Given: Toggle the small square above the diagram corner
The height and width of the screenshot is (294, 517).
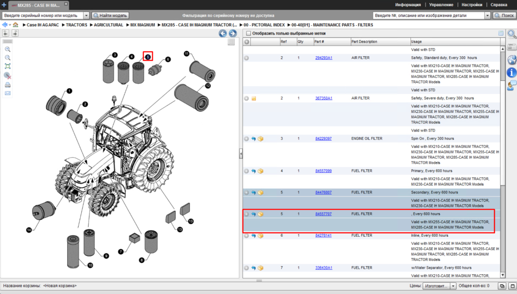Looking at the screenshot, I should tap(231, 42).
